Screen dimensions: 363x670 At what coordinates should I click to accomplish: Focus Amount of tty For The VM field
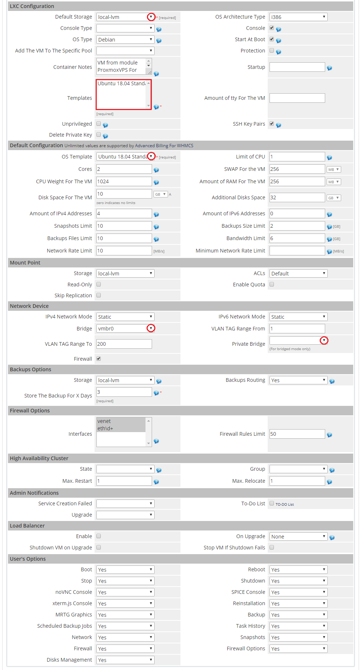pos(297,98)
